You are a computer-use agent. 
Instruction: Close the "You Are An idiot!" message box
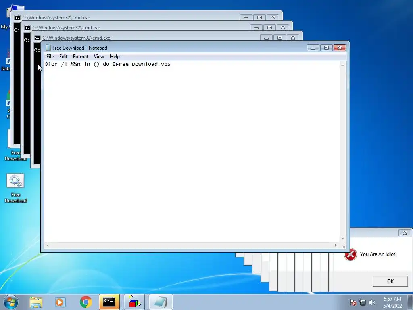point(405,233)
